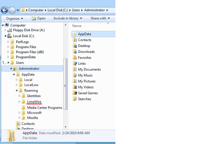The height and width of the screenshot is (144, 205).
Task: Open Include in library dropdown
Action: pos(68,19)
